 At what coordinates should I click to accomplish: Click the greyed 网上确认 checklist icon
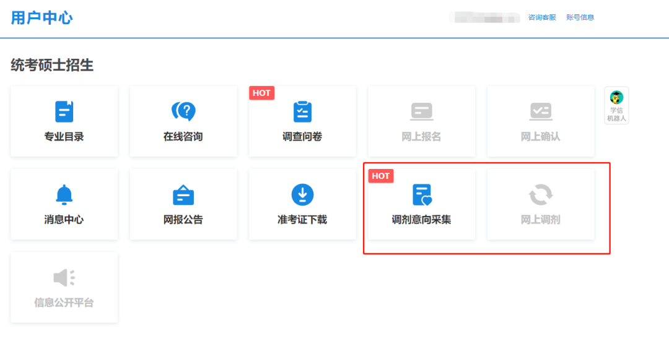(x=541, y=111)
